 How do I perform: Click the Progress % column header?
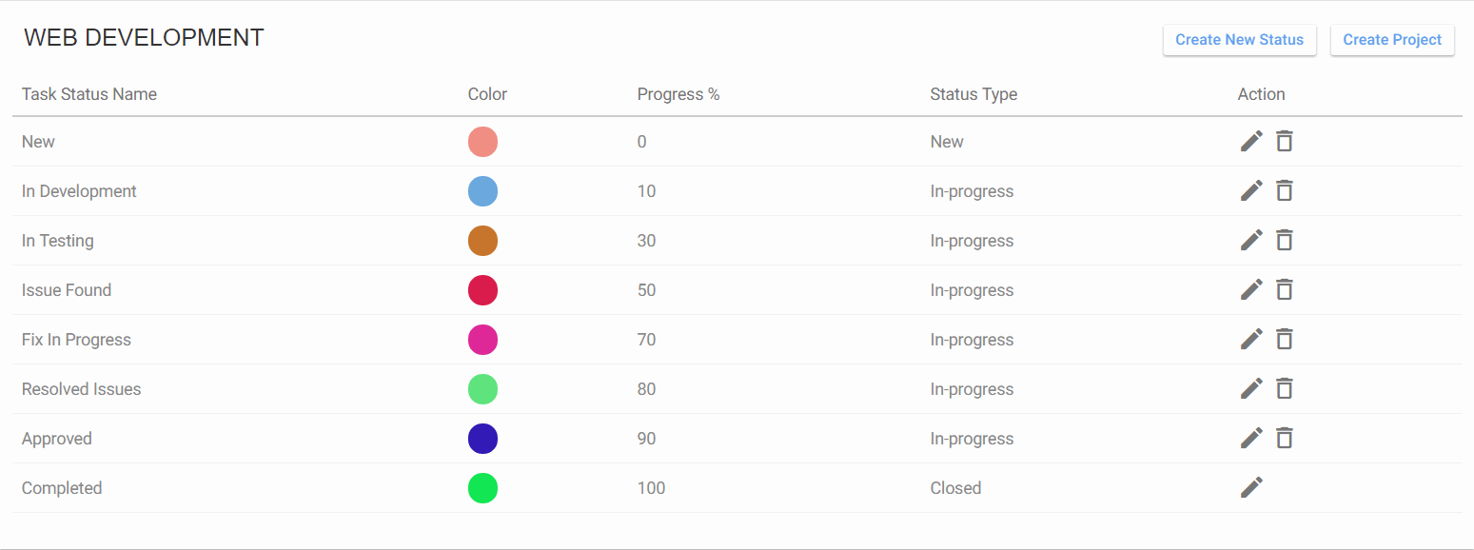678,94
